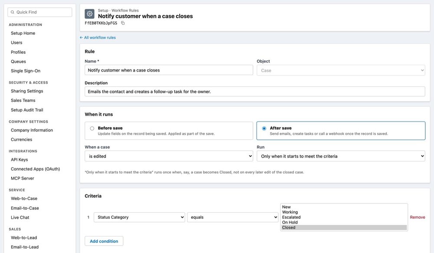Open the equals operator dropdown
Viewport: 434px width, 253px height.
[x=233, y=217]
